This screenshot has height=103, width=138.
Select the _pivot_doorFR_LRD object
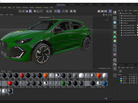tap(129, 25)
